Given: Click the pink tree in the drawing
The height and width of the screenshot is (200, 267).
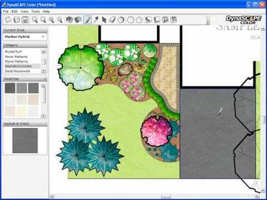Looking at the screenshot, I should (156, 131).
